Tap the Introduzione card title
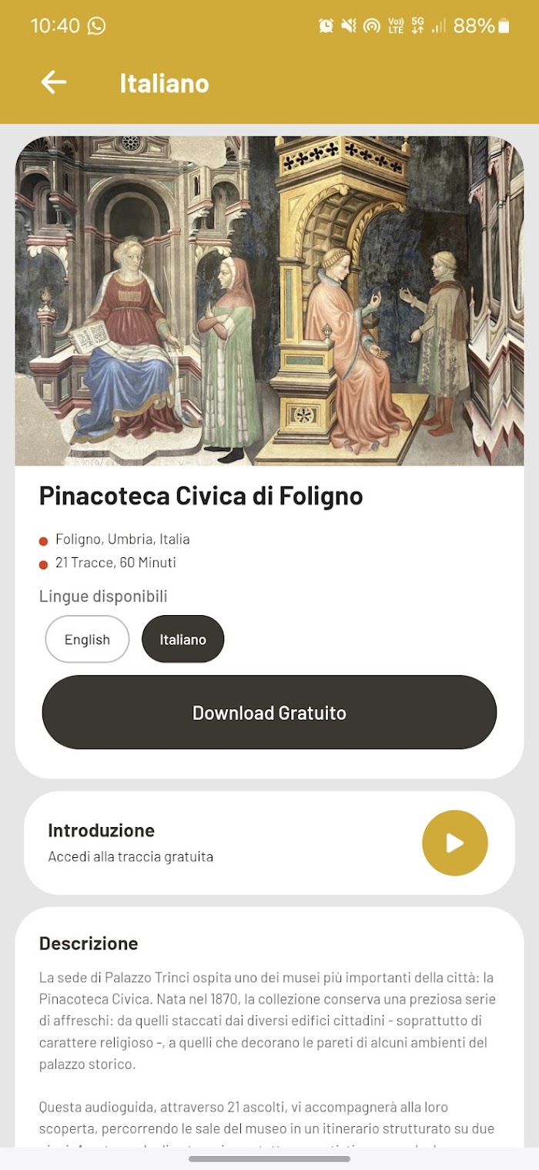The height and width of the screenshot is (1170, 539). pos(101,830)
